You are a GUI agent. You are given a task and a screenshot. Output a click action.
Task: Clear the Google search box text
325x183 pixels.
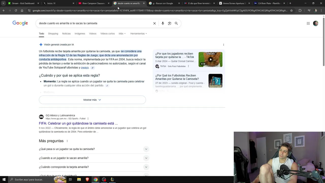coord(154,23)
